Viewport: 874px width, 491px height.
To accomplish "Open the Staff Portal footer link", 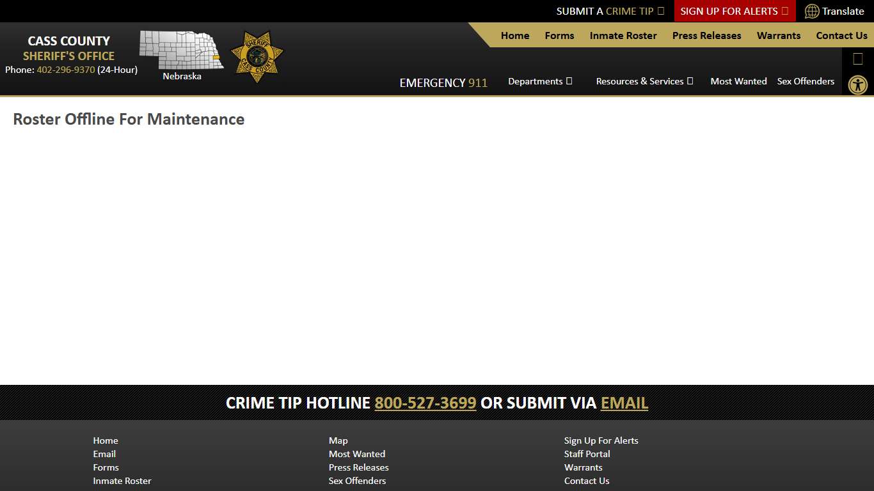I will click(x=587, y=454).
